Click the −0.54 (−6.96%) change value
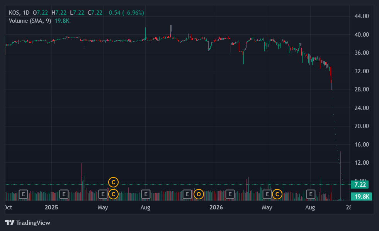This screenshot has height=231, width=379. pyautogui.click(x=125, y=13)
